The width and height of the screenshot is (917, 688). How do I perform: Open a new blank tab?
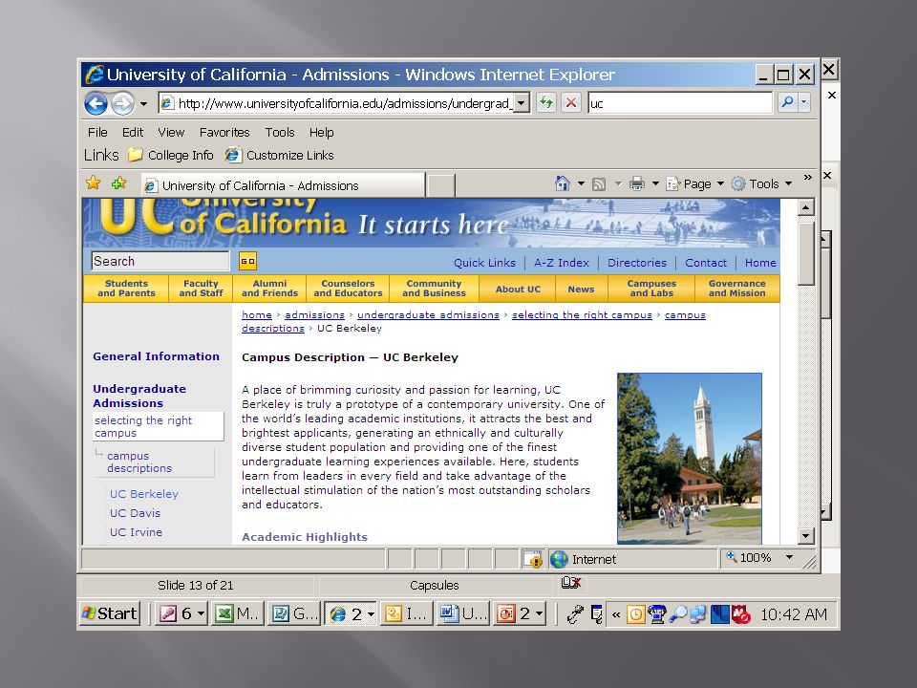coord(441,185)
